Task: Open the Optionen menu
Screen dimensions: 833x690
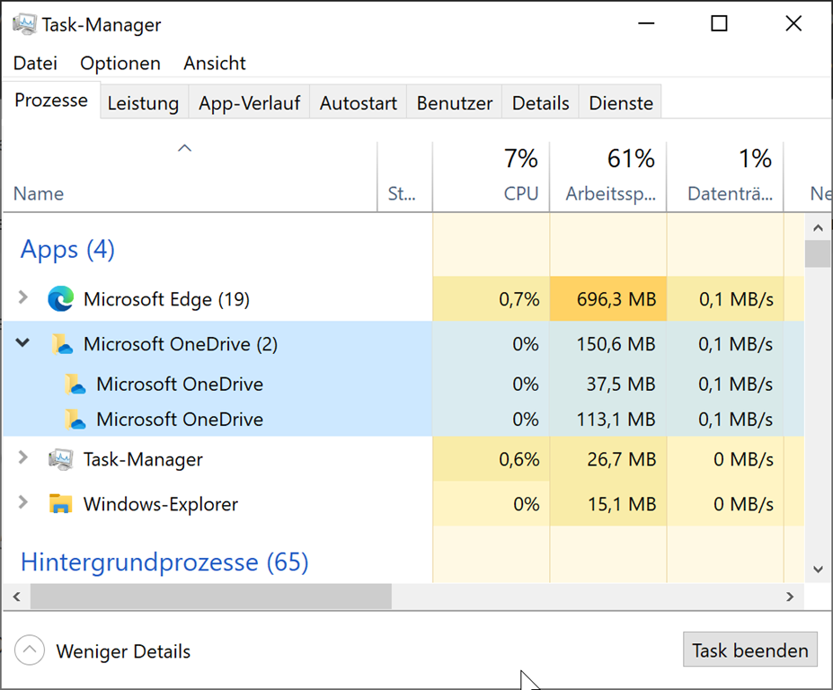Action: click(120, 63)
